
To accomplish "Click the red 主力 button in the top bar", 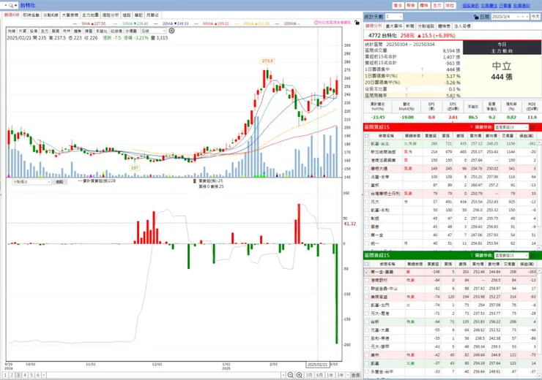I will click(437, 6).
